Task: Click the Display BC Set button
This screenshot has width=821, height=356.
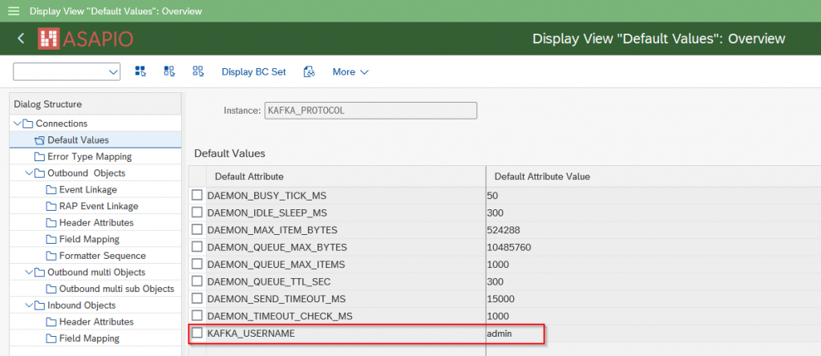Action: coord(253,71)
